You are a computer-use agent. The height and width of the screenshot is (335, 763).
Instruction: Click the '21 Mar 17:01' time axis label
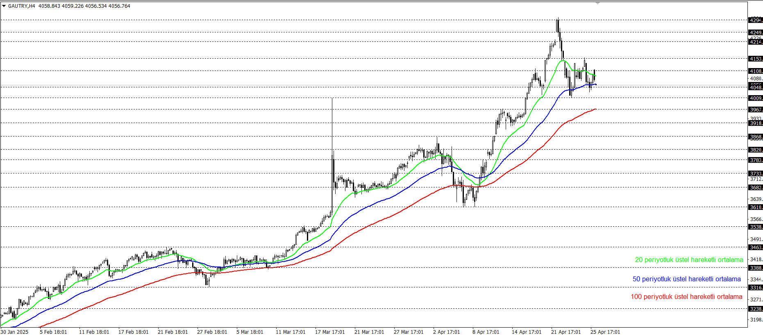369,332
